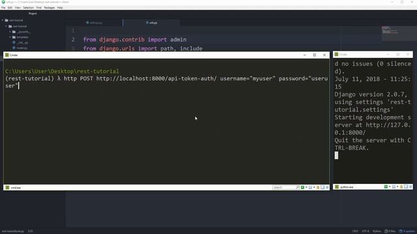Expand the templates folder

pos(10,37)
